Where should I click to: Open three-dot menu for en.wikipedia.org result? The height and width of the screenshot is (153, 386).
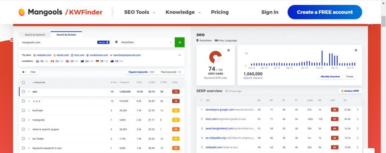click(x=358, y=138)
